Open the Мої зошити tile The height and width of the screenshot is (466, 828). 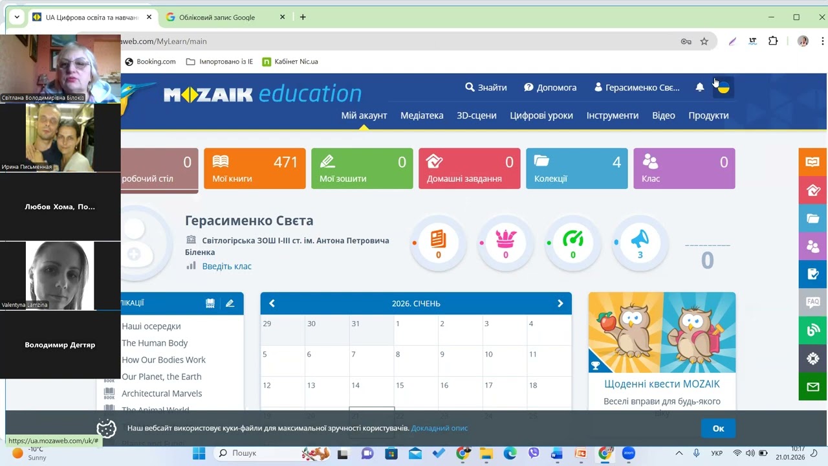(x=362, y=169)
